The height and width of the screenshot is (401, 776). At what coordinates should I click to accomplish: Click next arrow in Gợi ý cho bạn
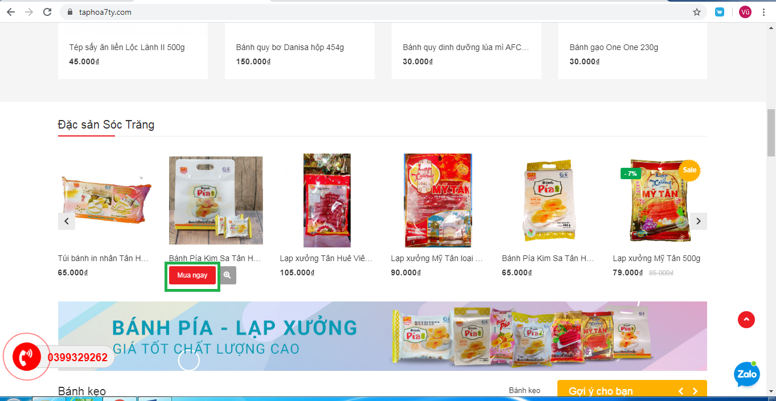point(695,391)
